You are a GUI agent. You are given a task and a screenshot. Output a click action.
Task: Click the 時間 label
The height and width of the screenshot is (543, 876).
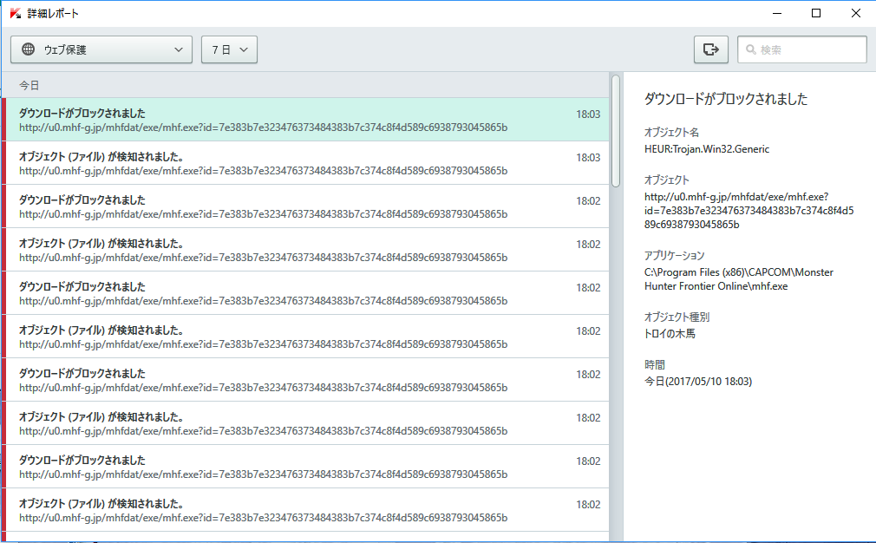(x=655, y=365)
